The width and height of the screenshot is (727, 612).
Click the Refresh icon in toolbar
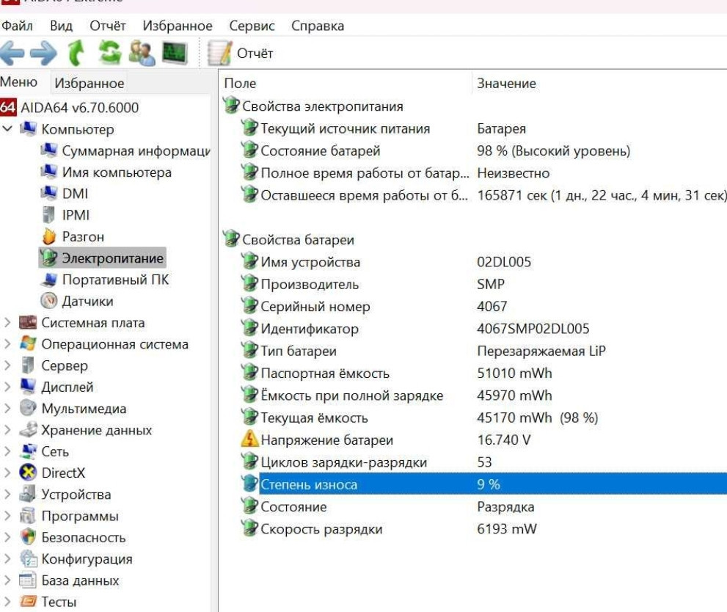[x=109, y=54]
